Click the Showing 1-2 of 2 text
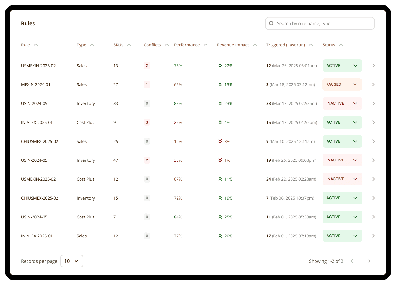396x285 pixels. [326, 261]
